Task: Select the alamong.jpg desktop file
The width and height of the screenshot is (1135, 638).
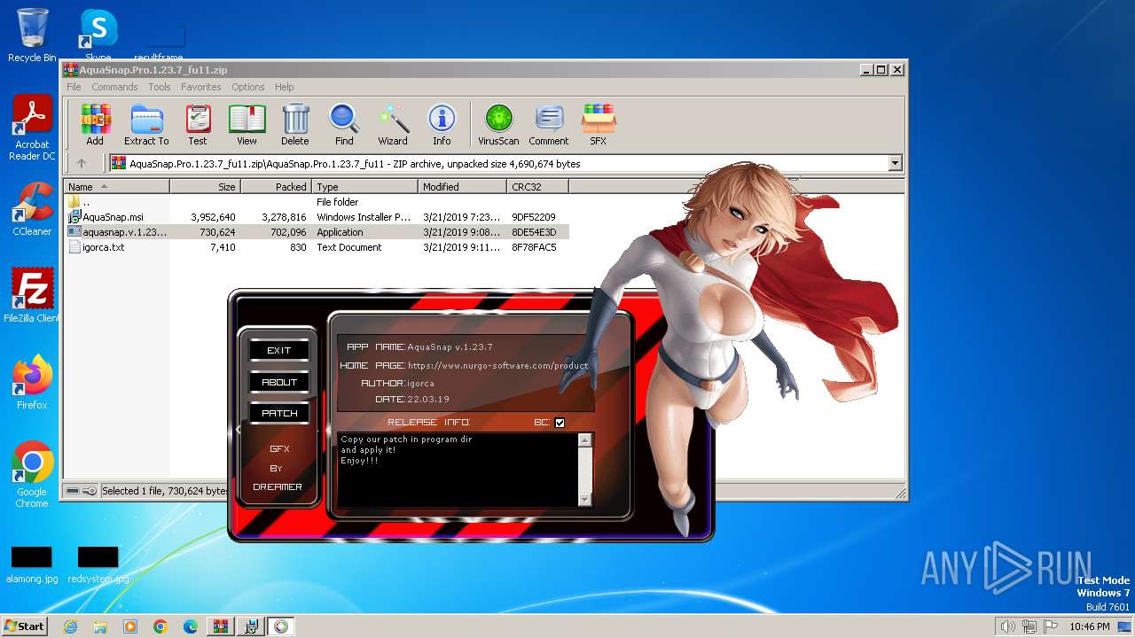Action: pyautogui.click(x=32, y=565)
